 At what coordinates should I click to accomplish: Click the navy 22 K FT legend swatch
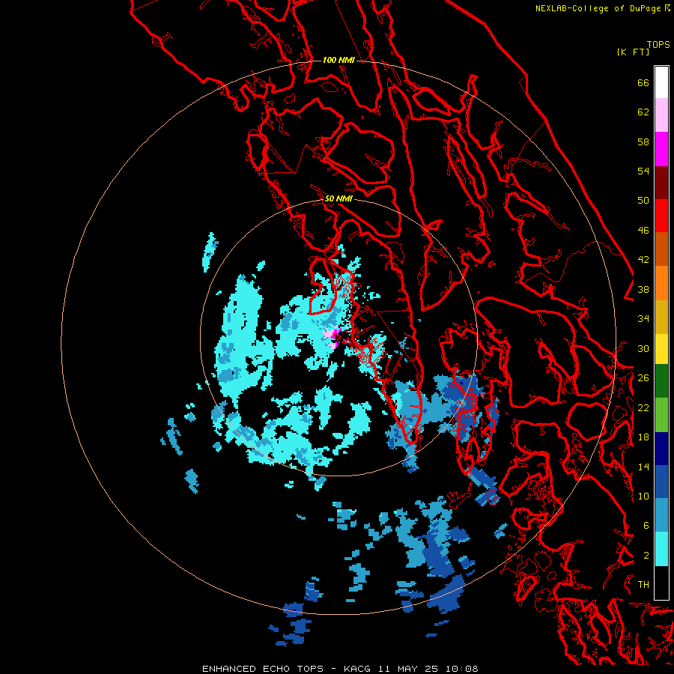point(661,449)
